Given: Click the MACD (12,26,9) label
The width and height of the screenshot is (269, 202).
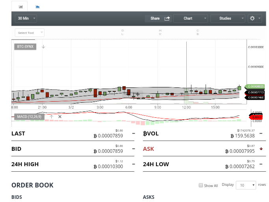Looking at the screenshot, I should pos(29,117).
